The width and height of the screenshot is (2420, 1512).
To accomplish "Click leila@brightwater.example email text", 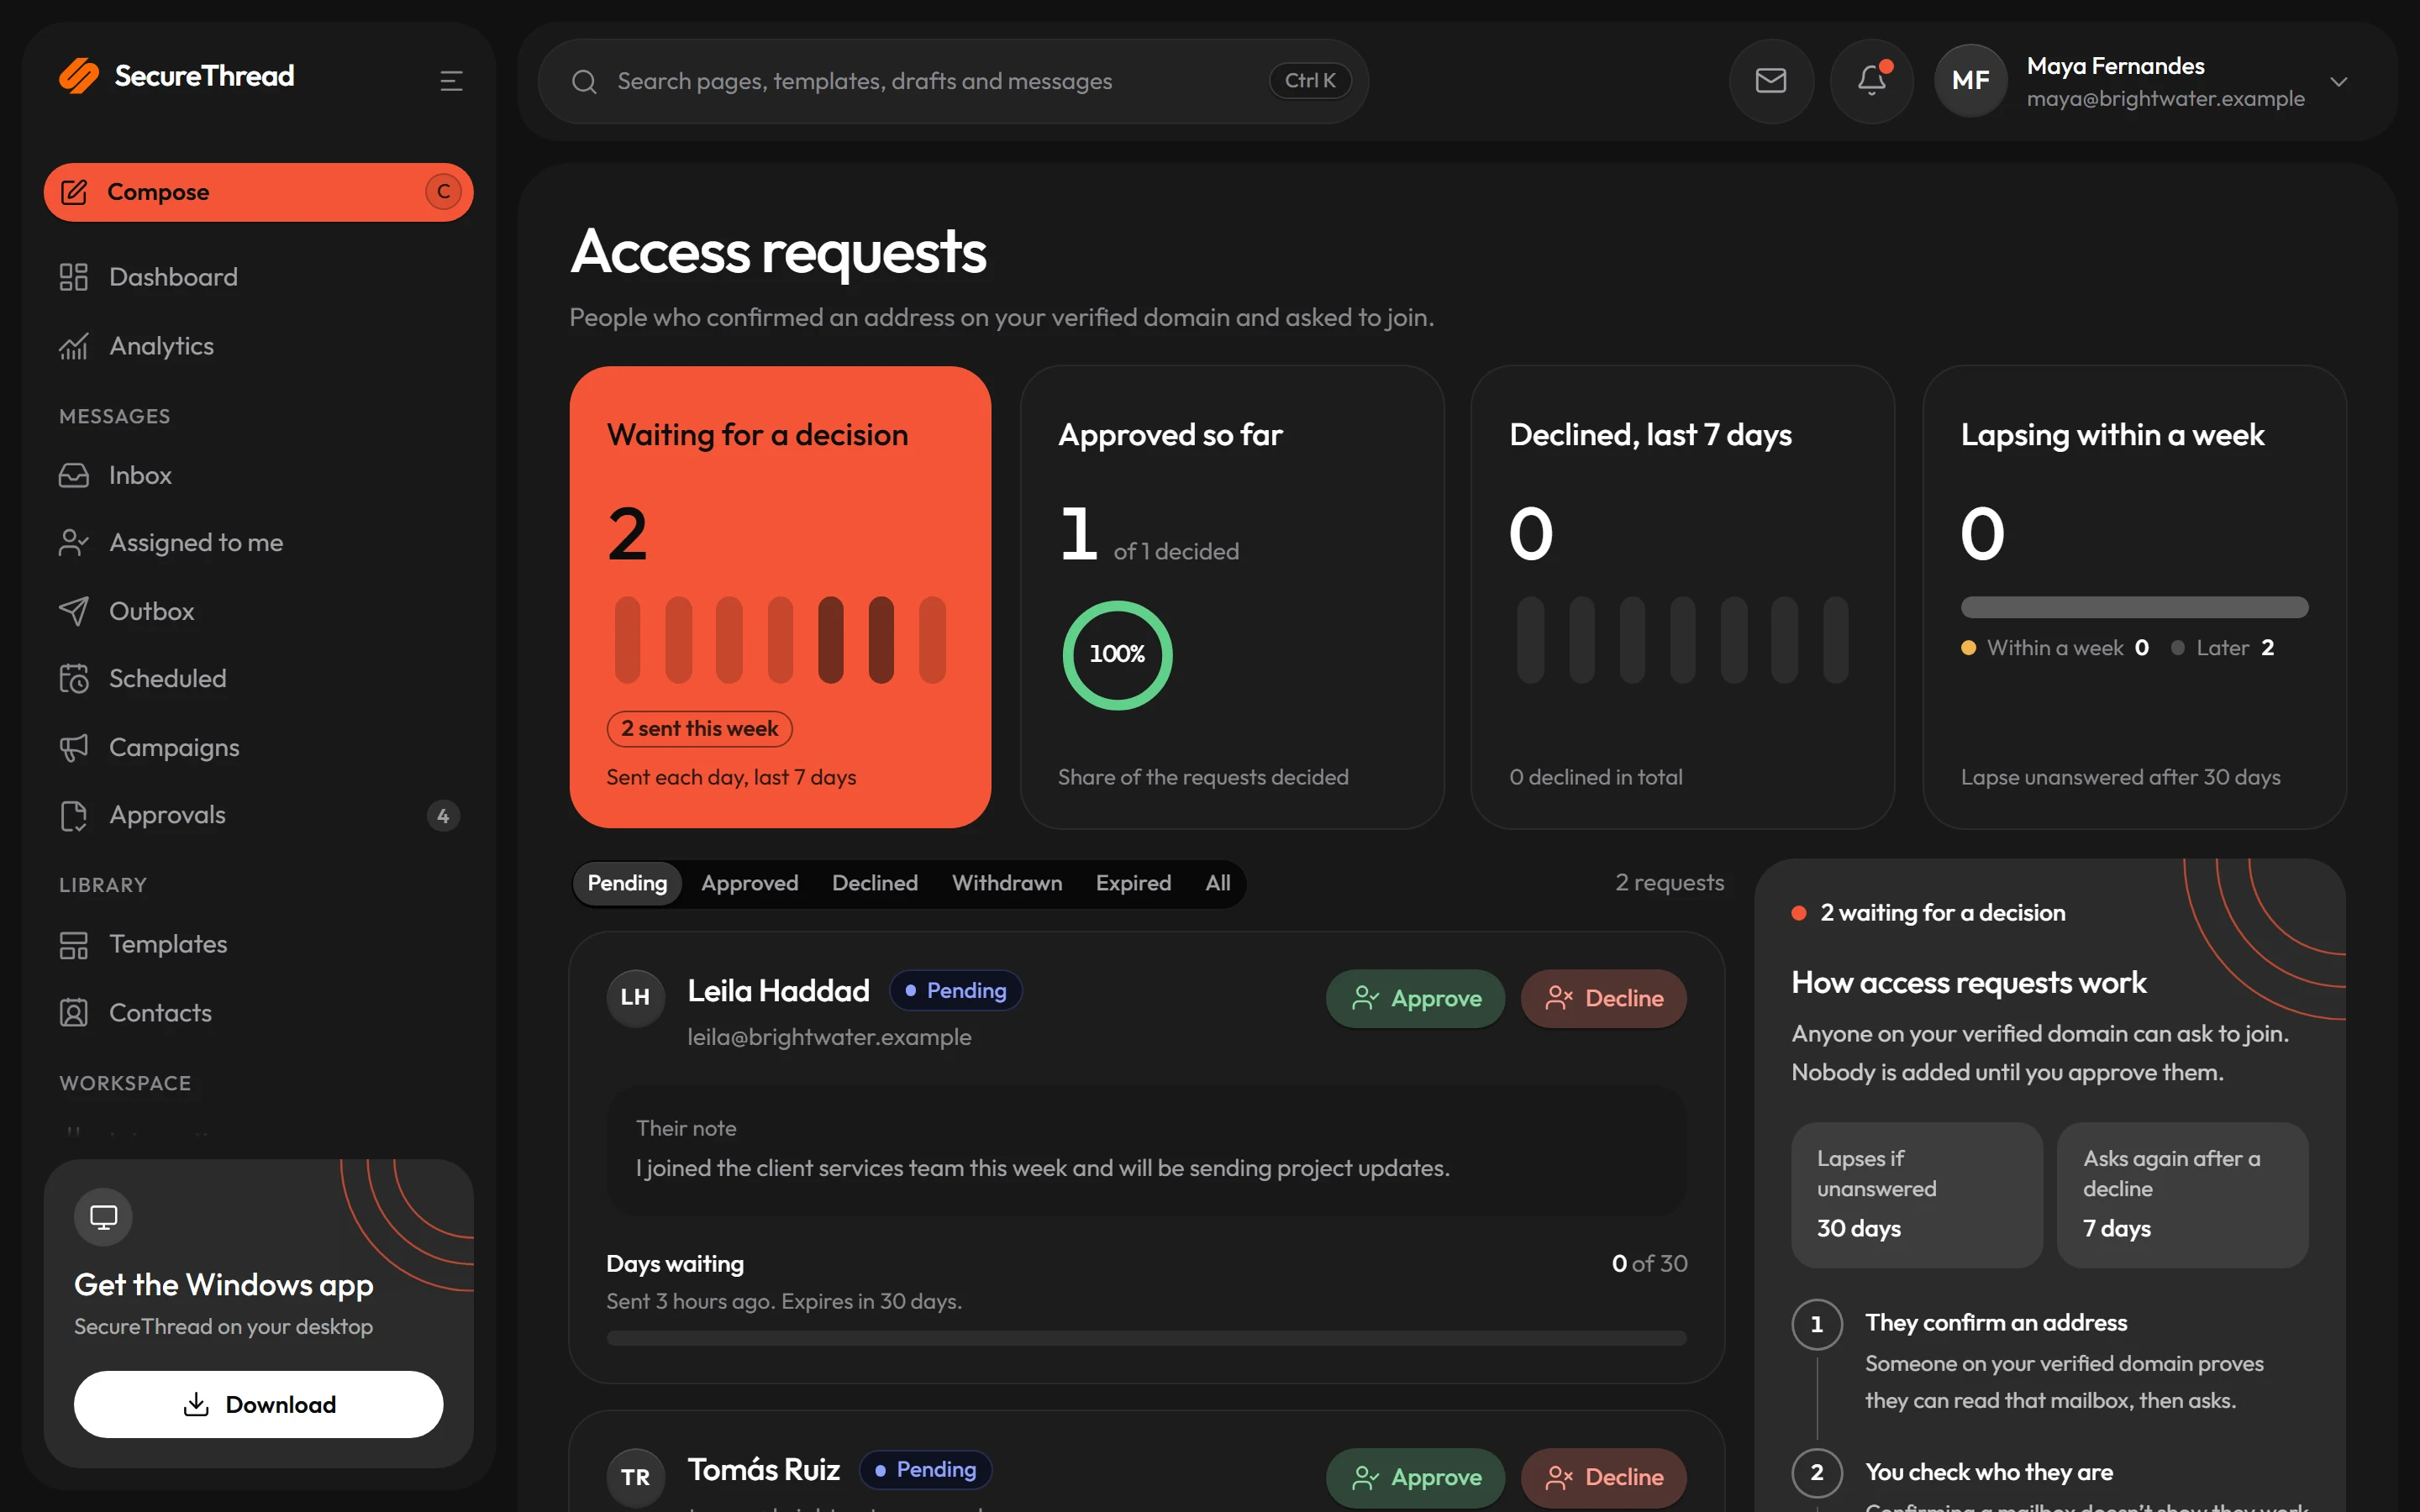I will click(829, 1037).
